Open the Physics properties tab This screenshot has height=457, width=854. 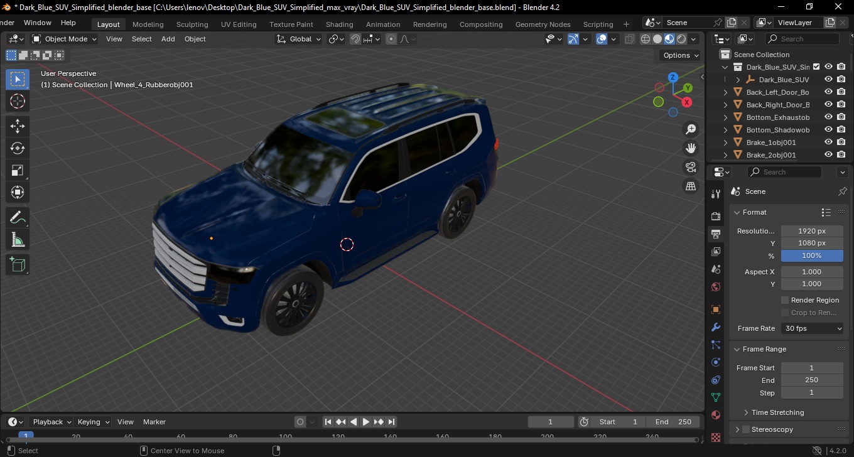[716, 362]
